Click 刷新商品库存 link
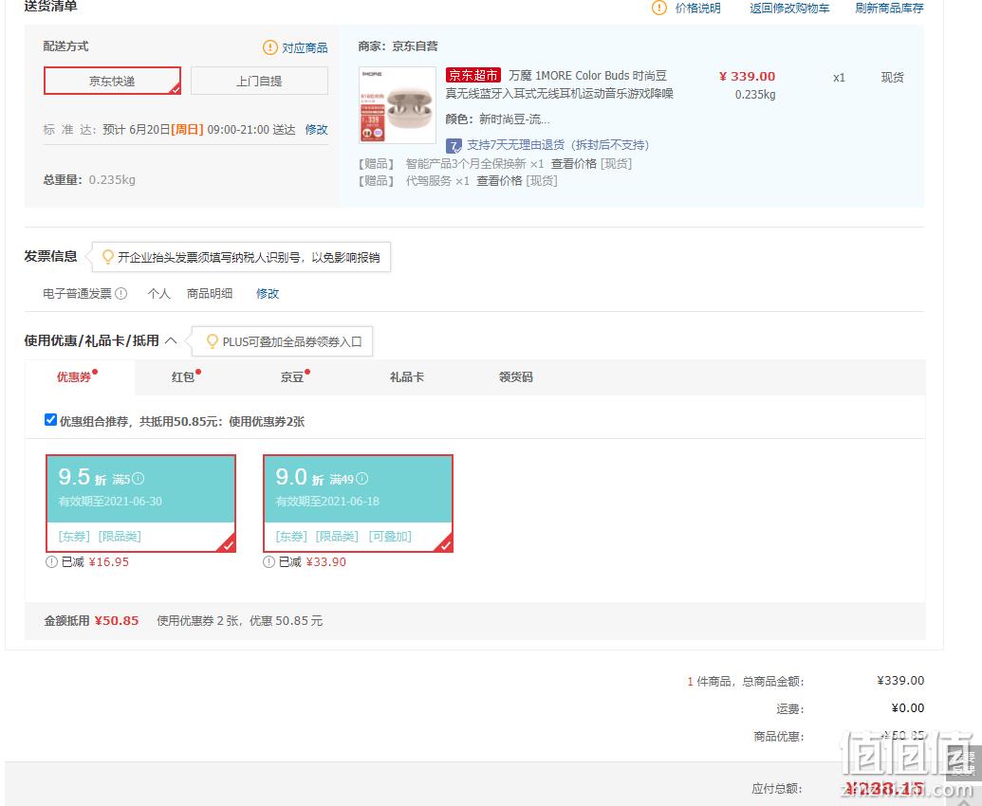 click(889, 9)
